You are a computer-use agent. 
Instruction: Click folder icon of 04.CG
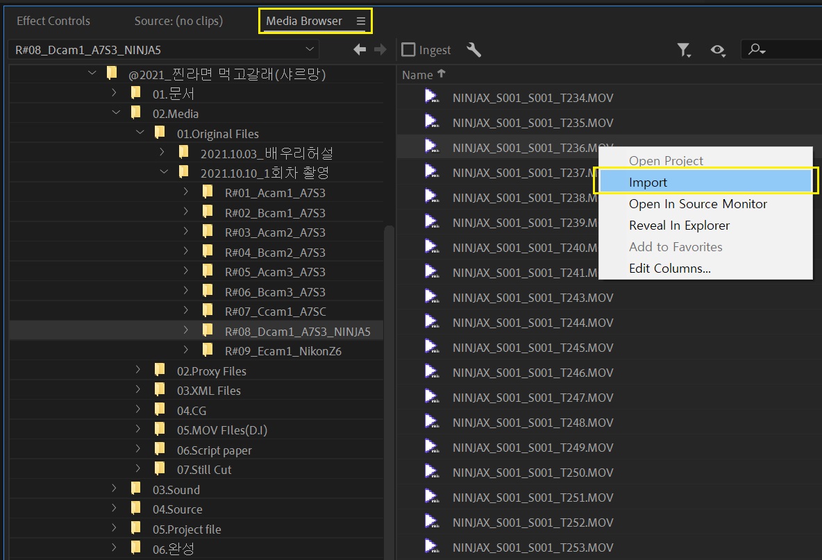160,409
